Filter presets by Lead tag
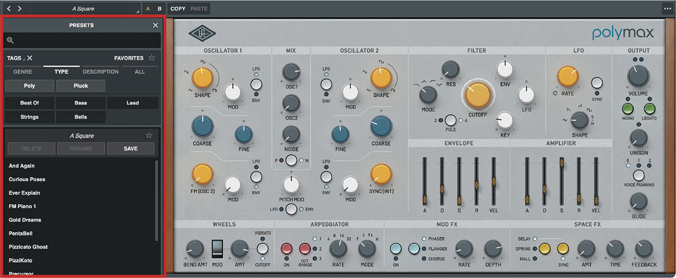676x278 pixels. (x=132, y=103)
